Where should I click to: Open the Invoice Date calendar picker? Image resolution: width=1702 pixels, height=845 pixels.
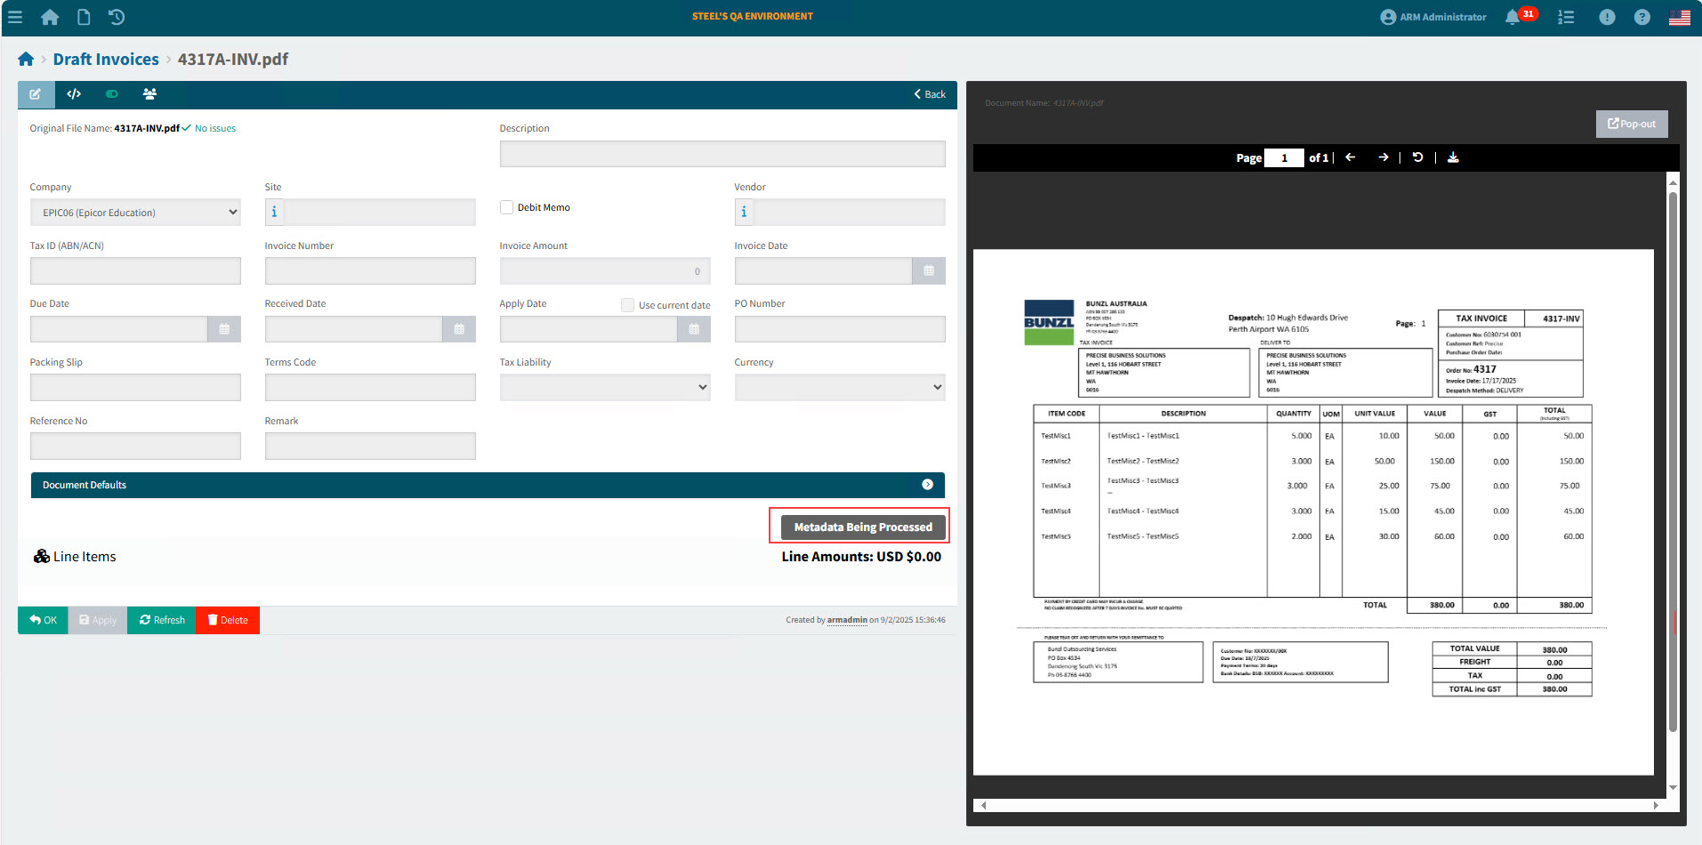[928, 271]
